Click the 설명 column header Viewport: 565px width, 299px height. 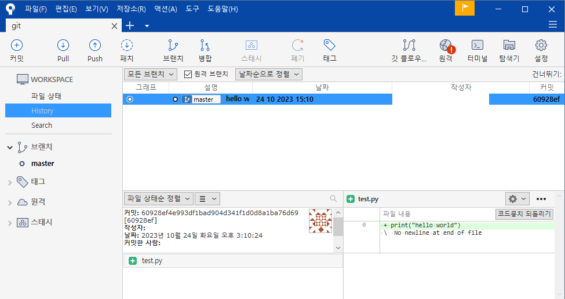click(x=211, y=87)
